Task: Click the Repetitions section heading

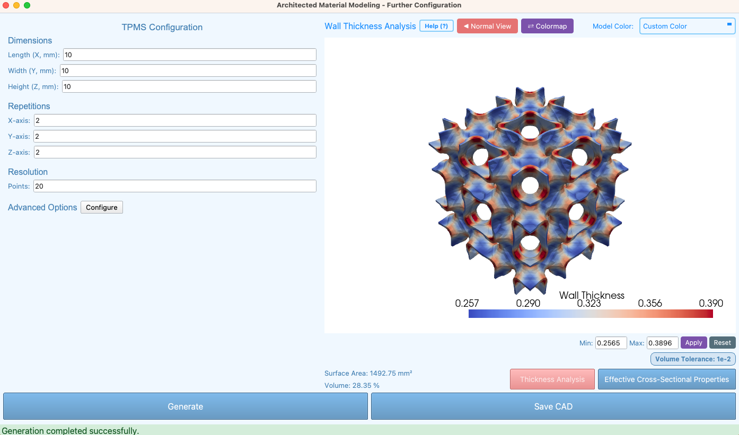Action: (x=29, y=106)
